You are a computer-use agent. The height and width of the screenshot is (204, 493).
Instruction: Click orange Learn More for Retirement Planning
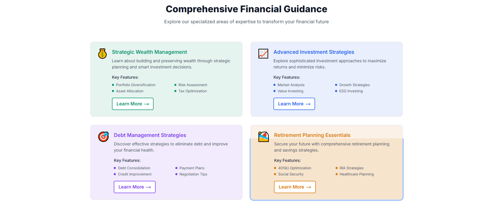click(295, 187)
